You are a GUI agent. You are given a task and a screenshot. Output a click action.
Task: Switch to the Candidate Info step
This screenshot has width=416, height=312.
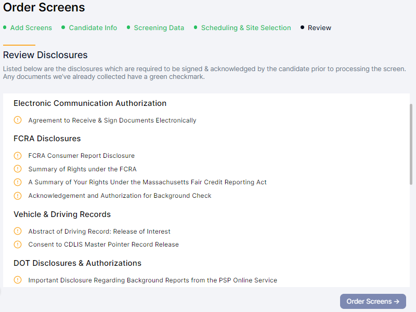pos(93,28)
